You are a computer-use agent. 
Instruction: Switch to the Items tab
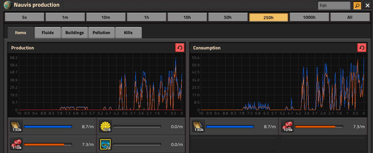[x=21, y=33]
